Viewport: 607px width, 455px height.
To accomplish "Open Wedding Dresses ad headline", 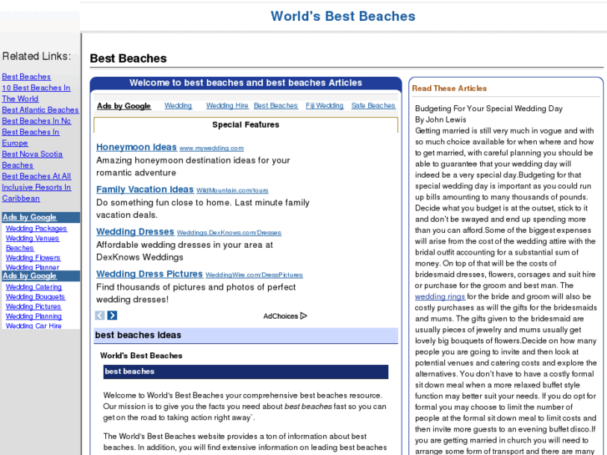I will 135,231.
